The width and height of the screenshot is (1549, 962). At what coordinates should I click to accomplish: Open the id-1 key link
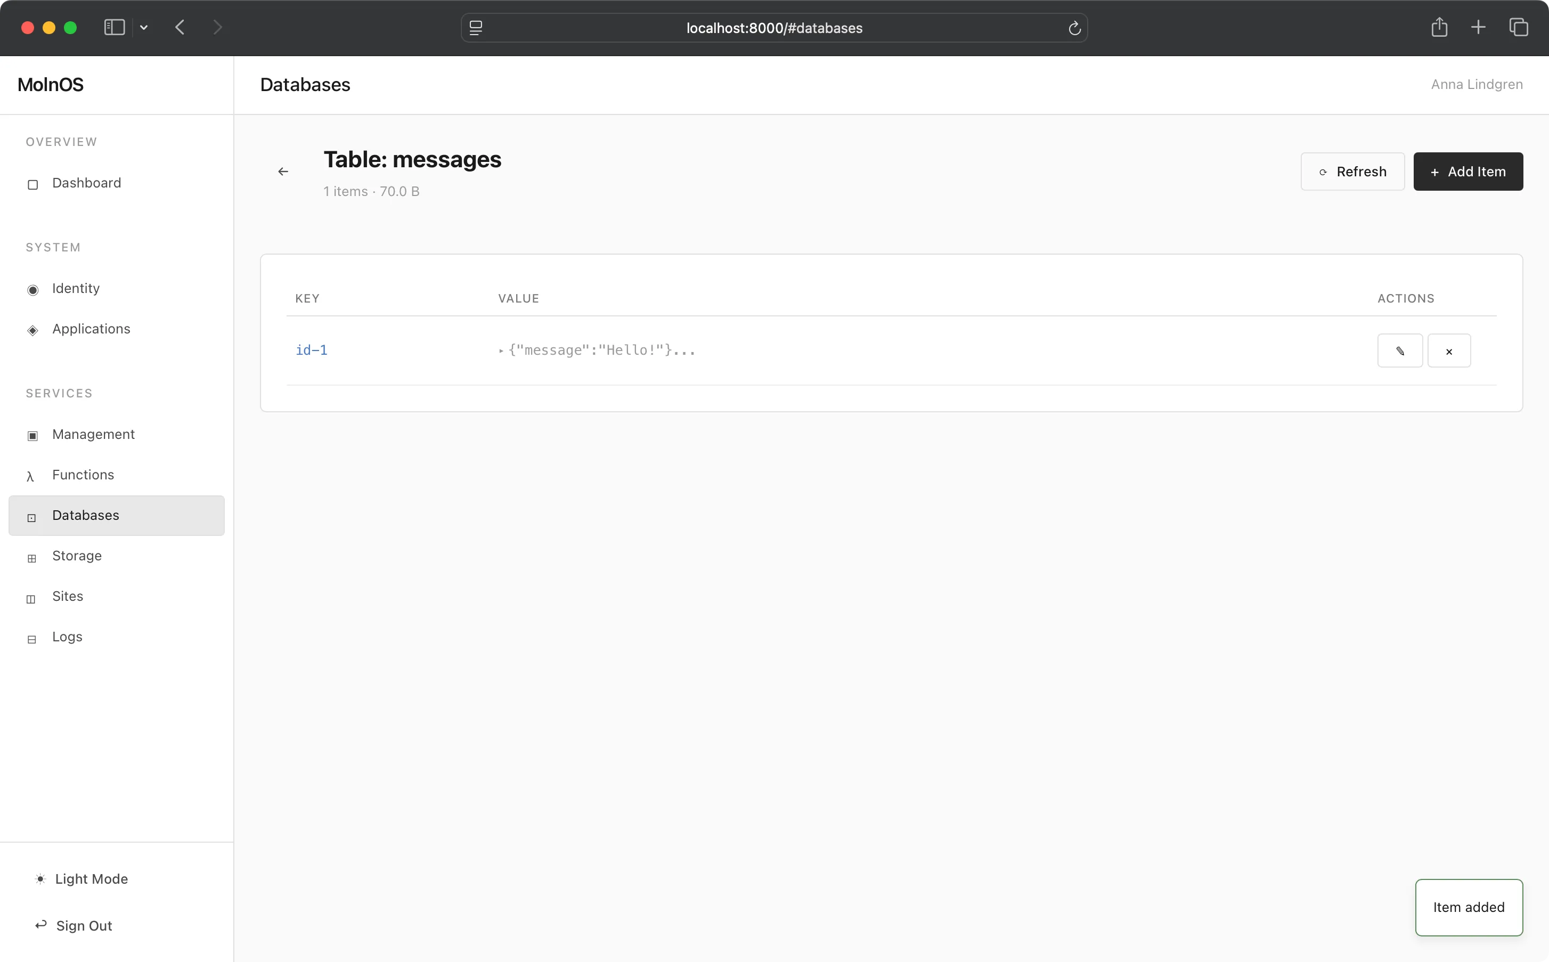coord(311,350)
